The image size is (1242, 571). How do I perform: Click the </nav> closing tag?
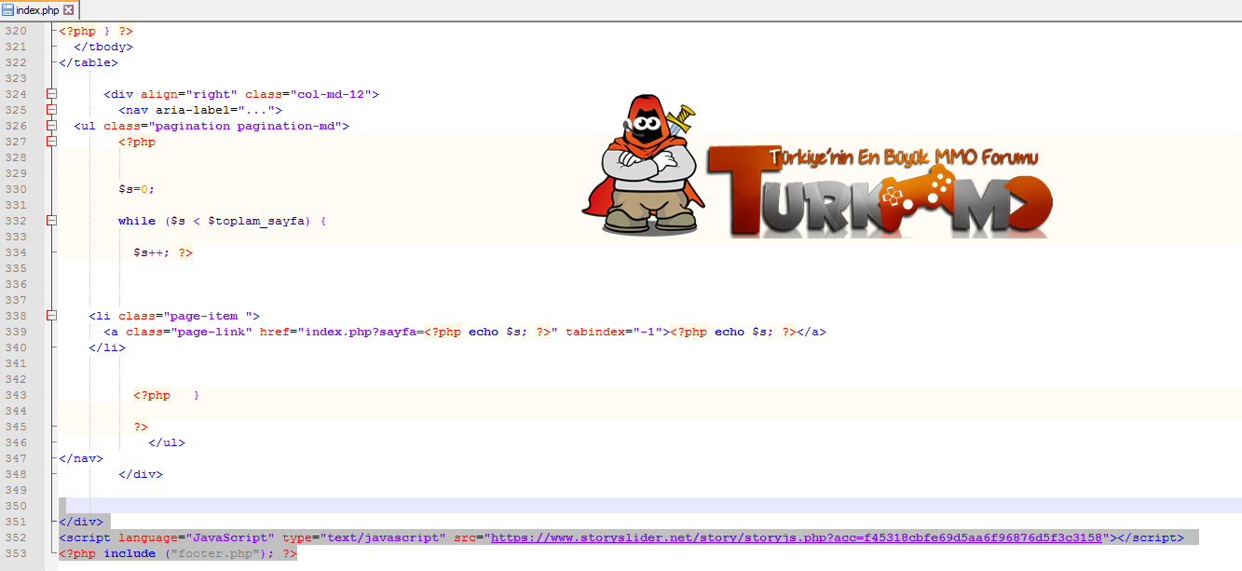(x=81, y=458)
